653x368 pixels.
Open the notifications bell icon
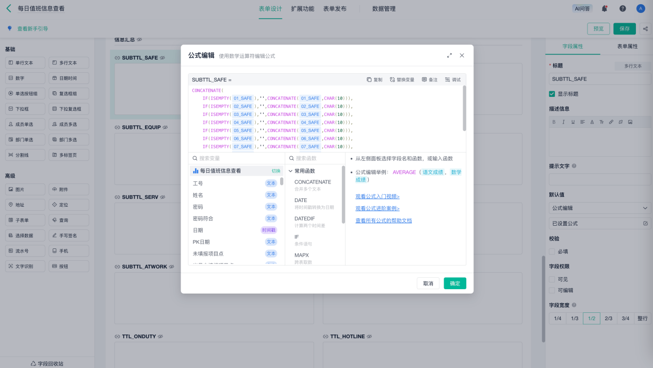(x=605, y=9)
